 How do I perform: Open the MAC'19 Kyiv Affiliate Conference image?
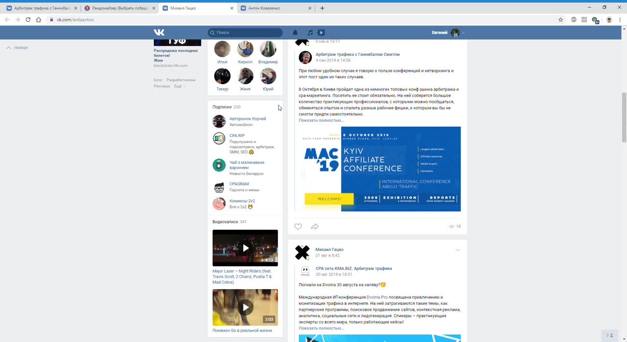tap(380, 169)
